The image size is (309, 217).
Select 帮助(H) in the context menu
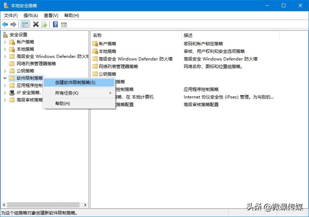79,103
